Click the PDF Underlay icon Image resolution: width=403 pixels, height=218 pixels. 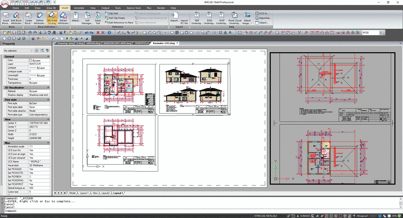tap(197, 18)
